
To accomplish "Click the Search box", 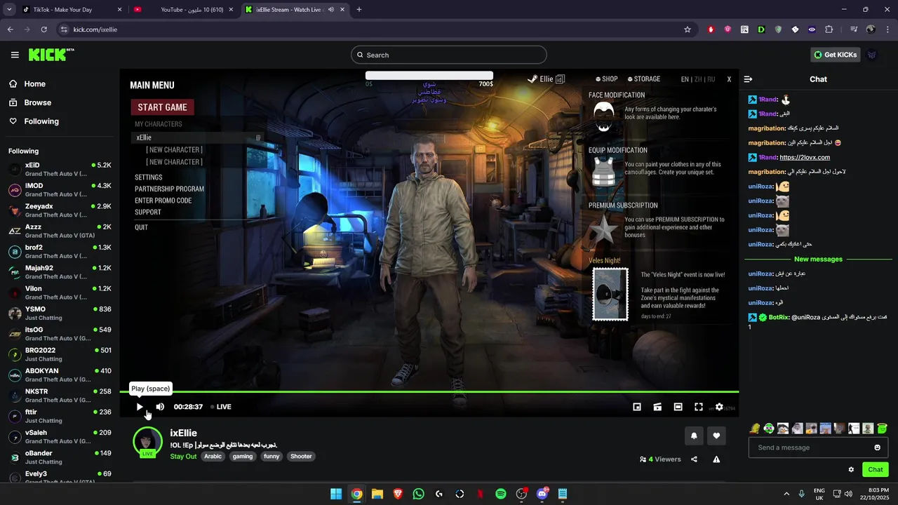I will click(x=449, y=55).
